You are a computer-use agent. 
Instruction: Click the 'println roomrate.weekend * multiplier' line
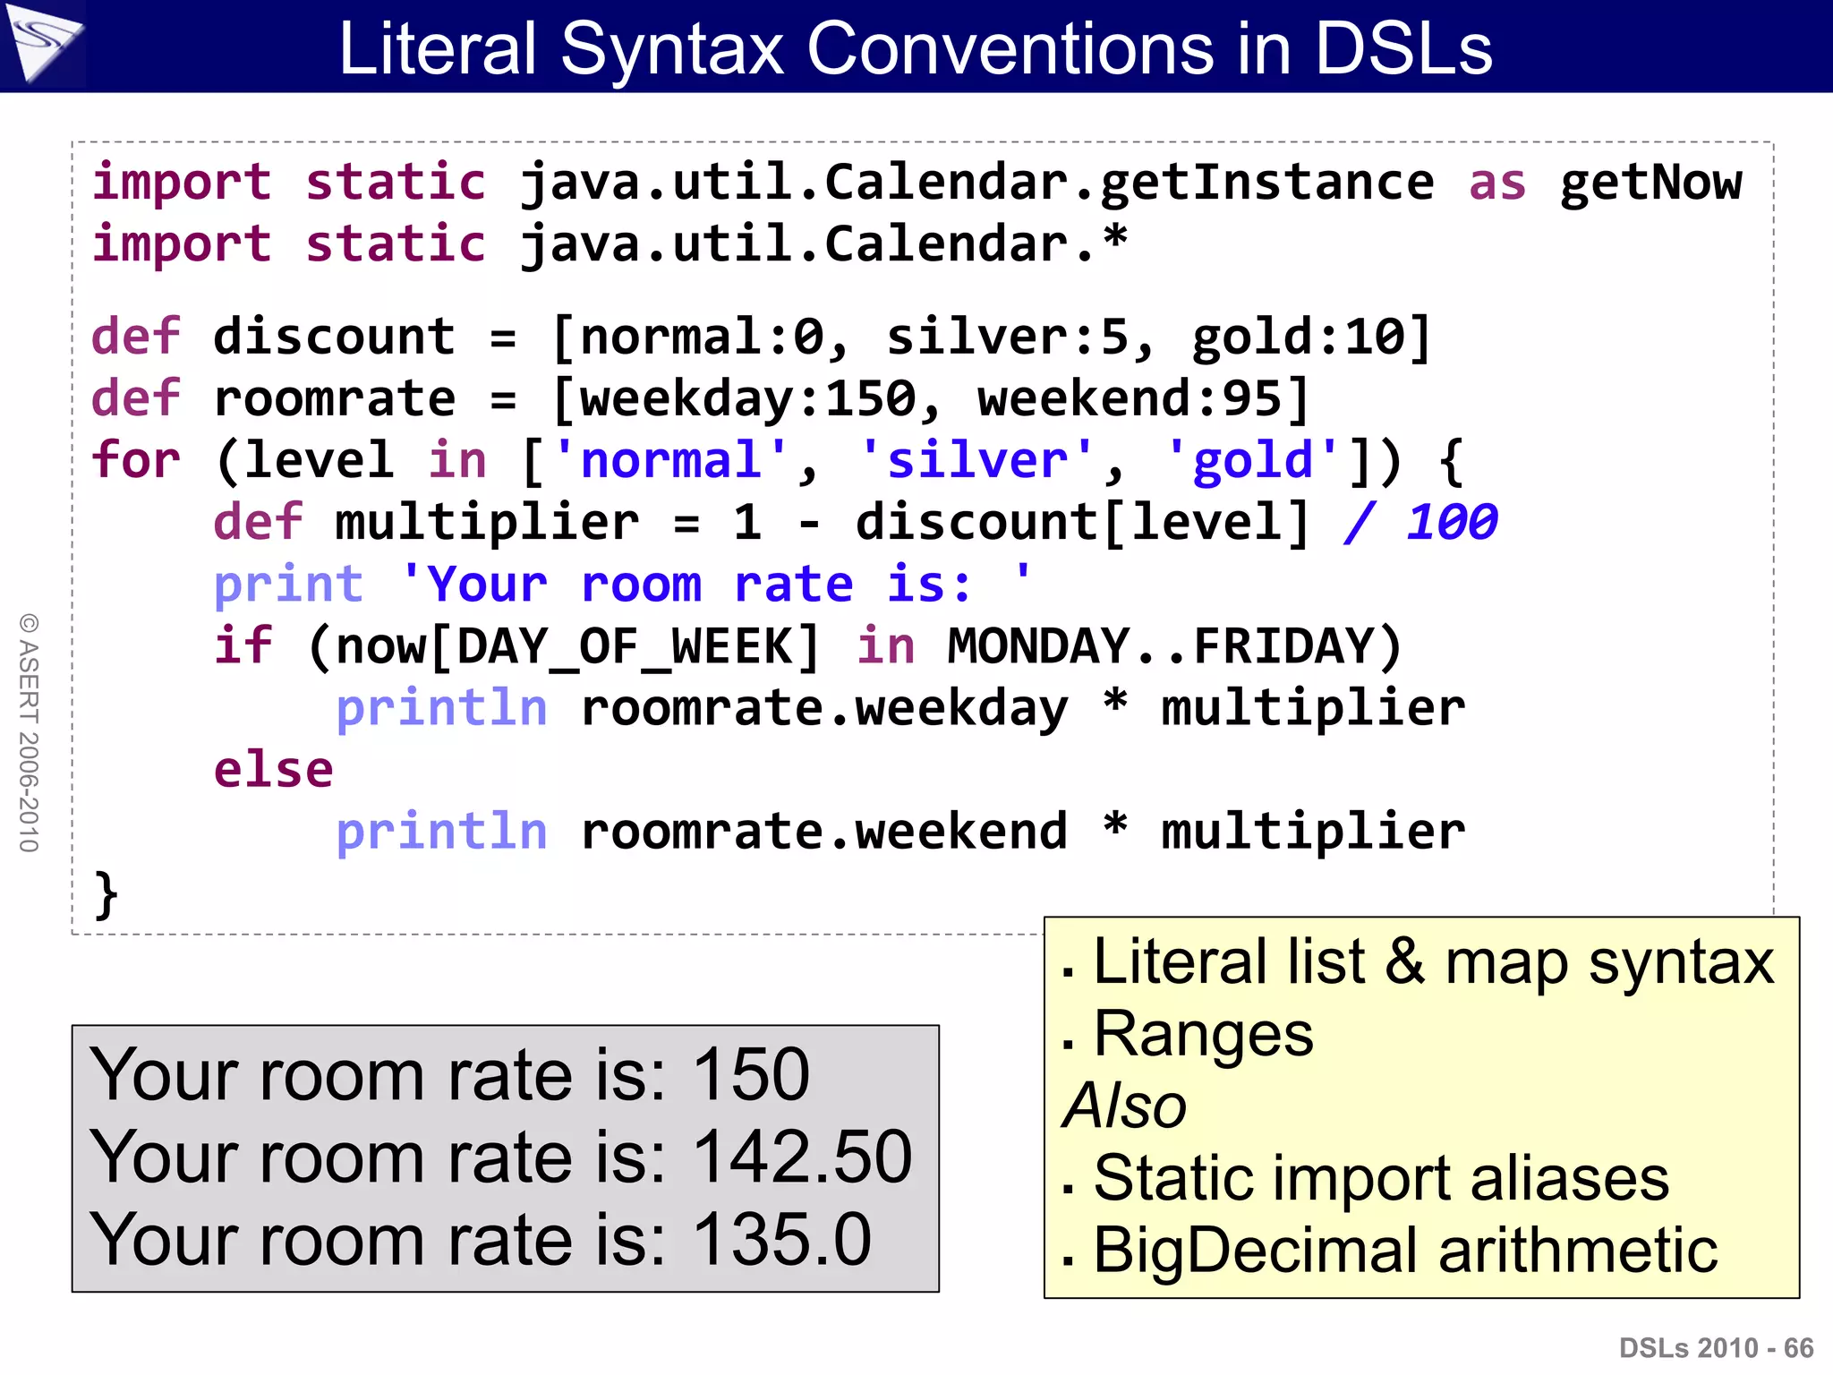(901, 832)
